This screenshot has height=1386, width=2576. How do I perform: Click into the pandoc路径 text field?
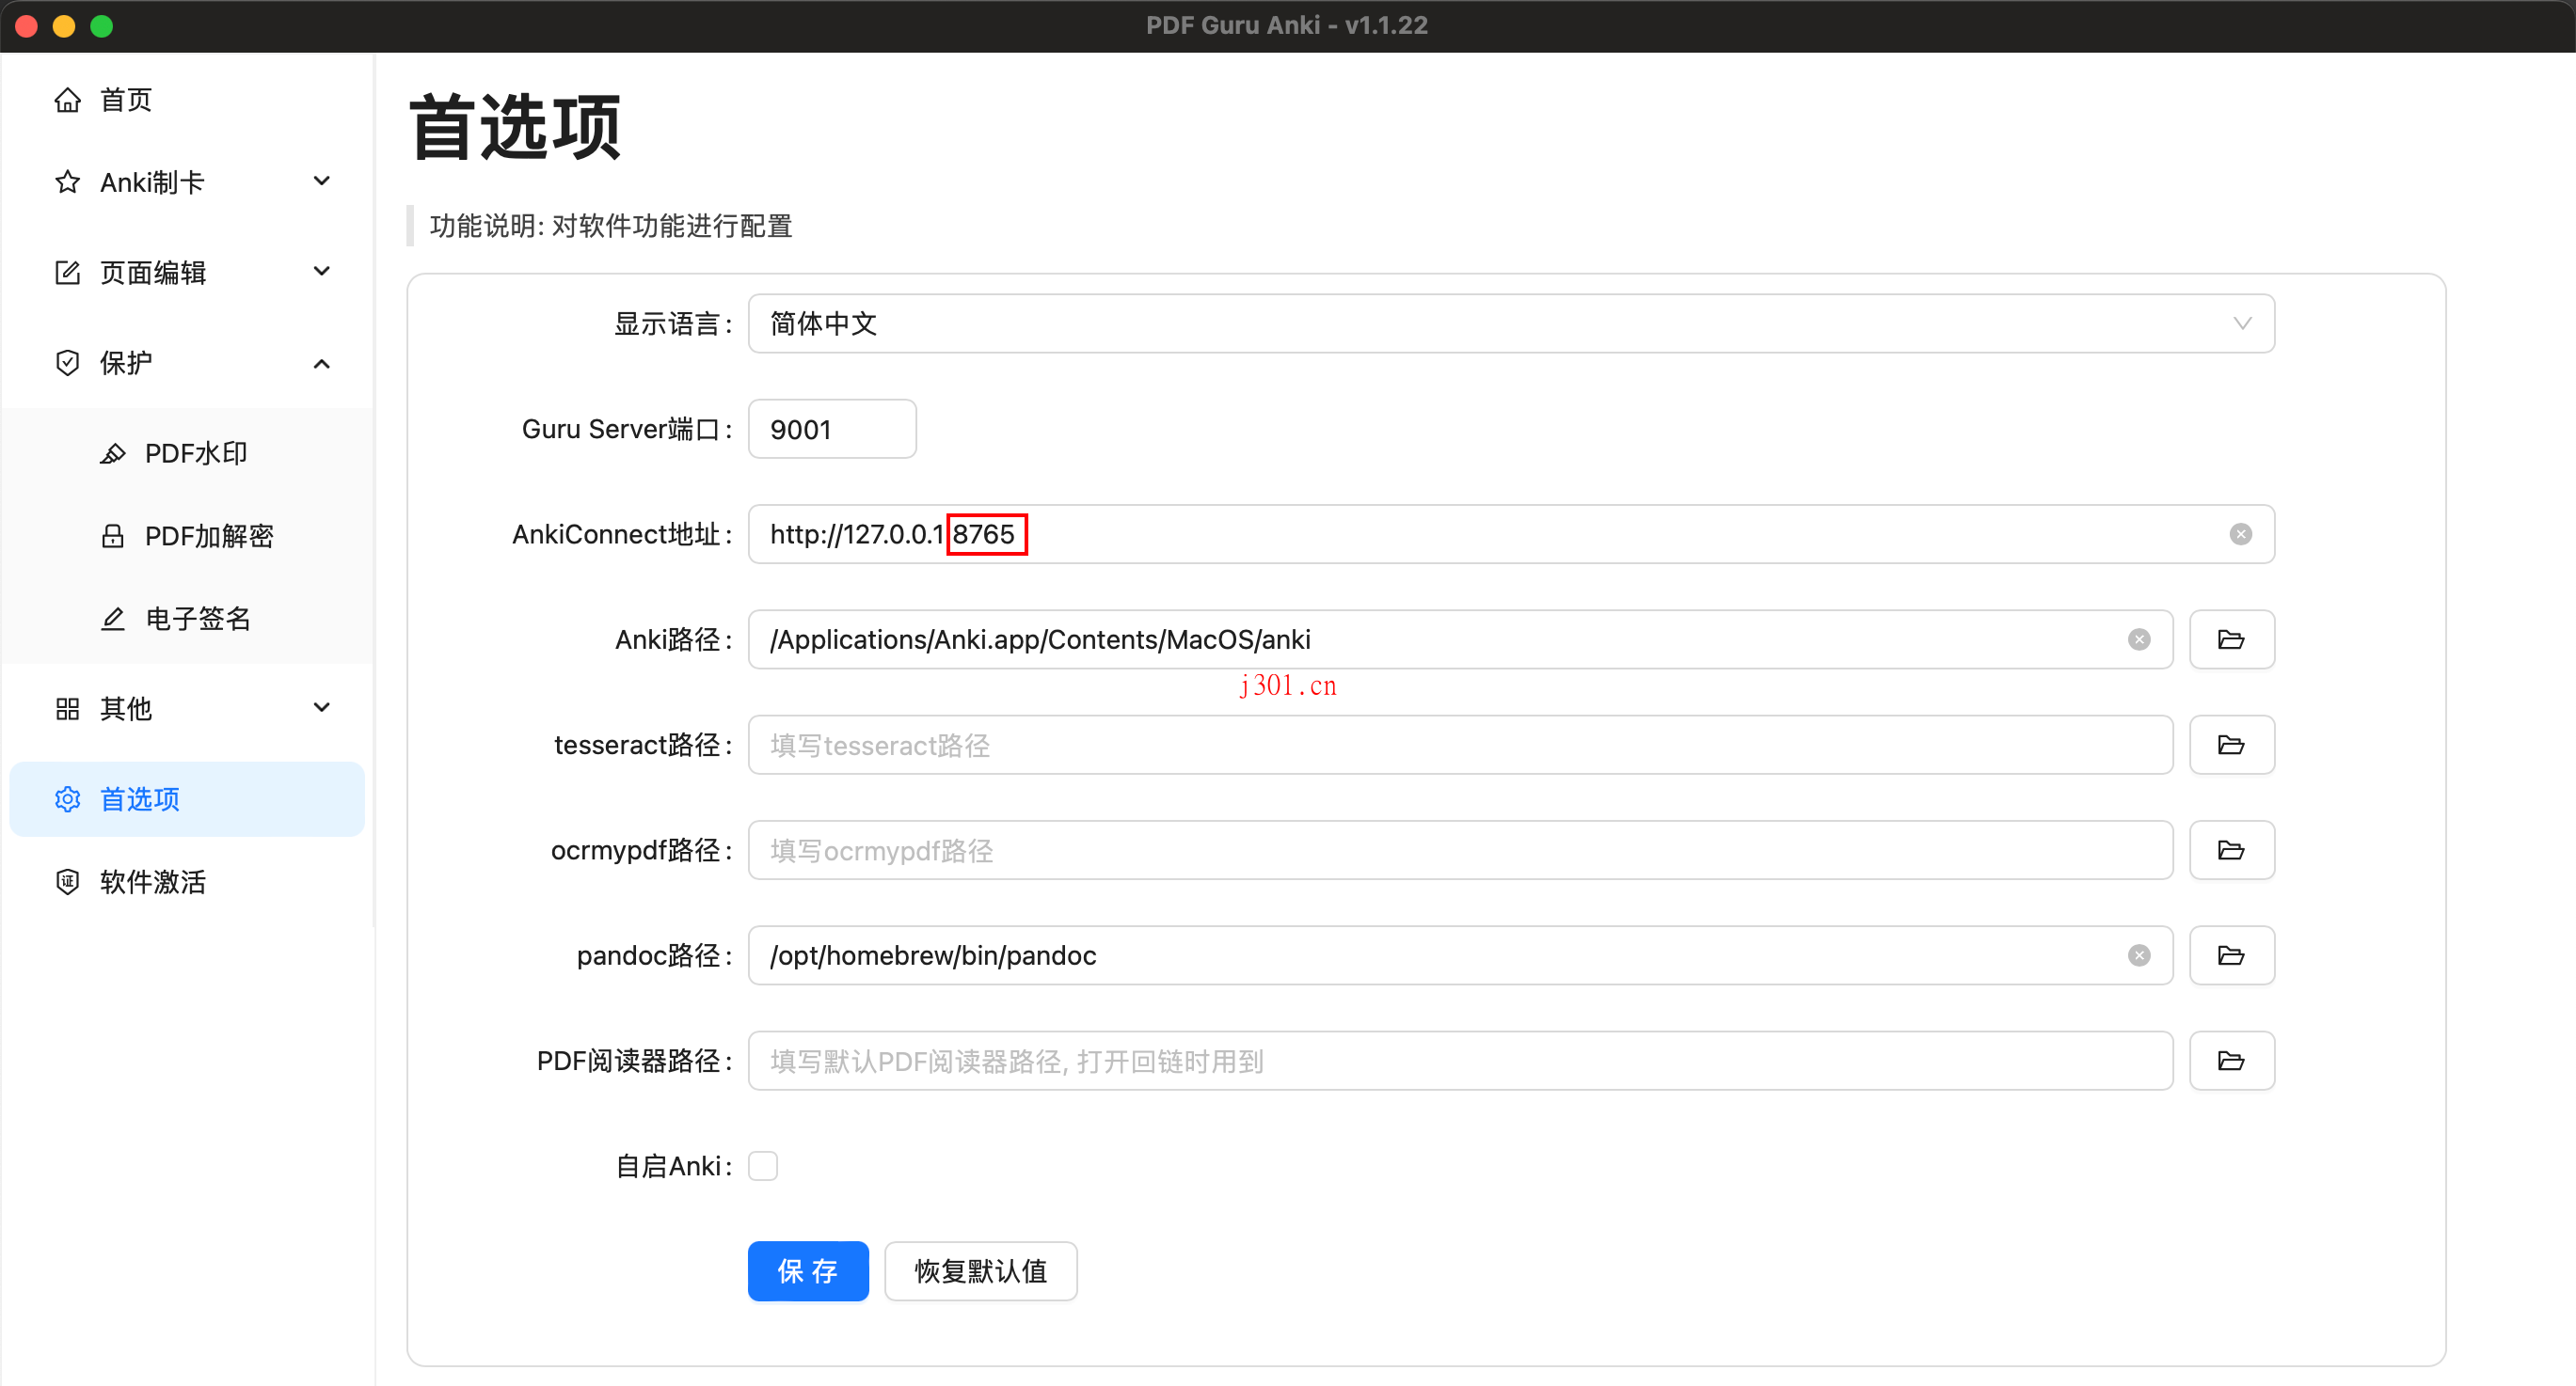tap(1460, 955)
